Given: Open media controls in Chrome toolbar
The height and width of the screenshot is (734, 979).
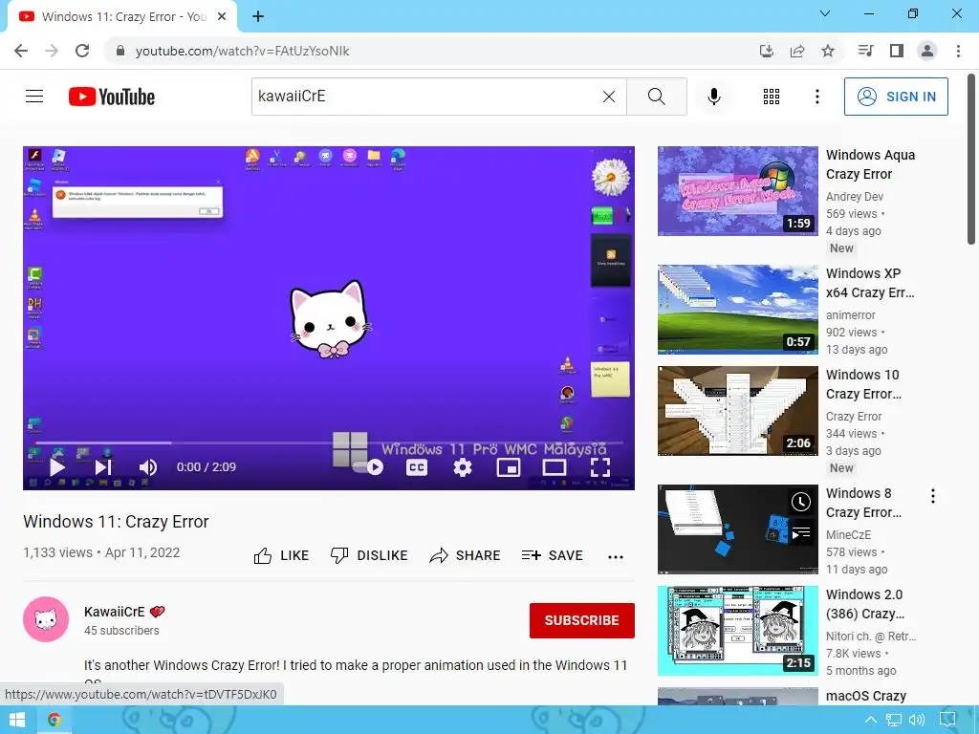Looking at the screenshot, I should point(865,51).
